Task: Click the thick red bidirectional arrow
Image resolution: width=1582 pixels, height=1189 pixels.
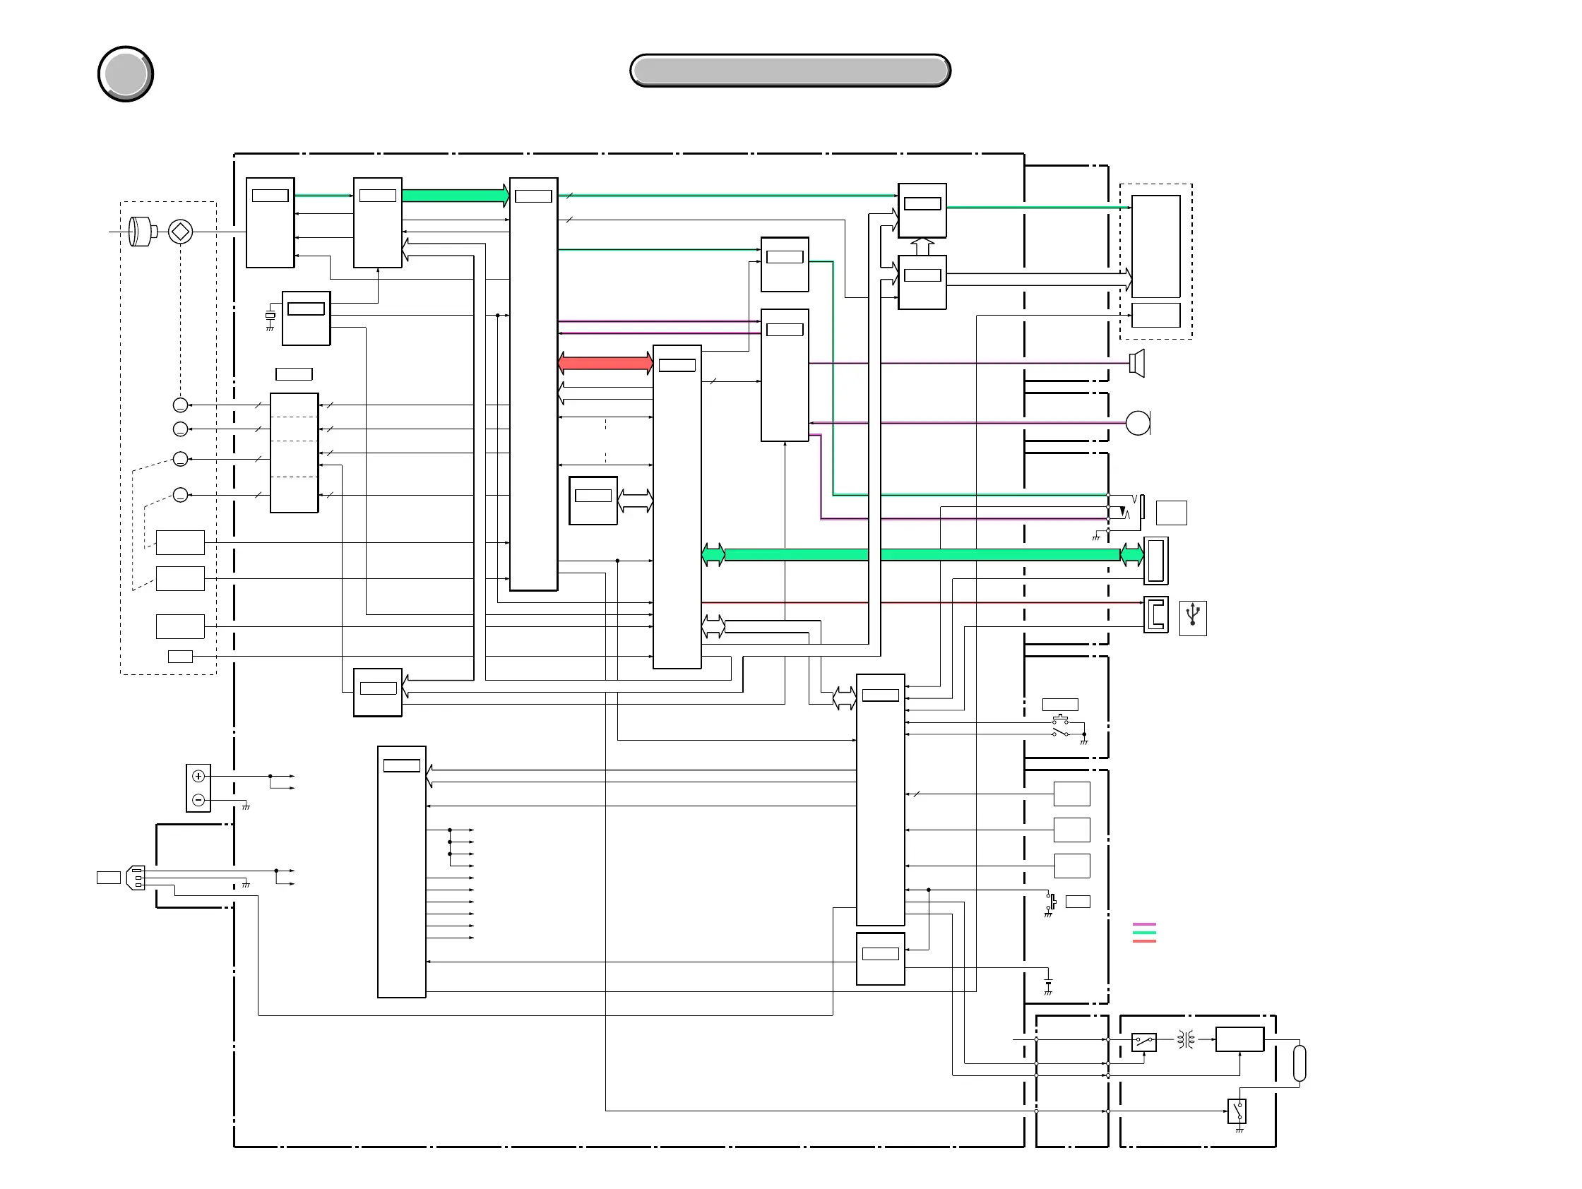Action: (605, 362)
